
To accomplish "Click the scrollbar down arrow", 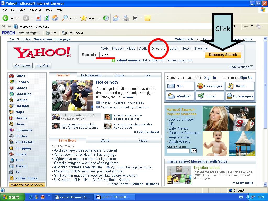I will pos(265,184).
